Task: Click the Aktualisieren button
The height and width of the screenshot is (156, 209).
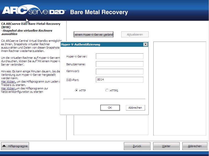Action: click(135, 34)
